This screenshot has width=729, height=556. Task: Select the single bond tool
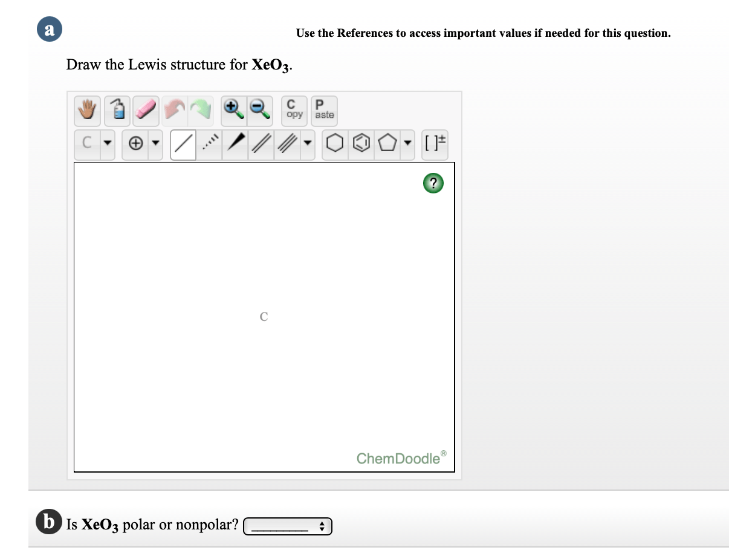click(183, 145)
